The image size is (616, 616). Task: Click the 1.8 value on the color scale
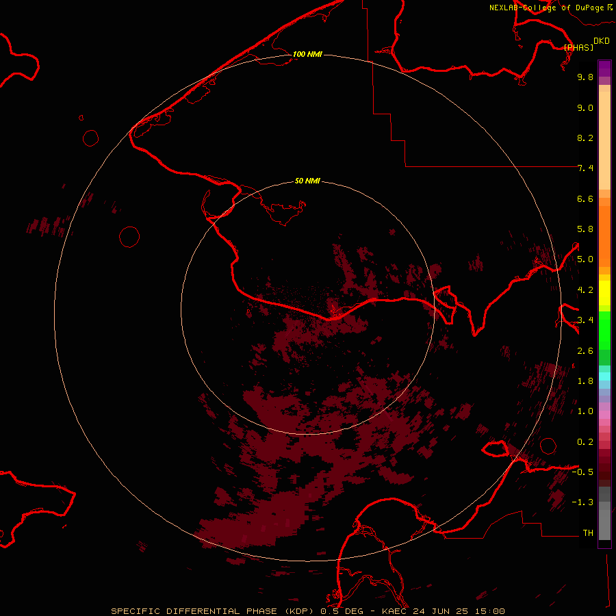585,381
